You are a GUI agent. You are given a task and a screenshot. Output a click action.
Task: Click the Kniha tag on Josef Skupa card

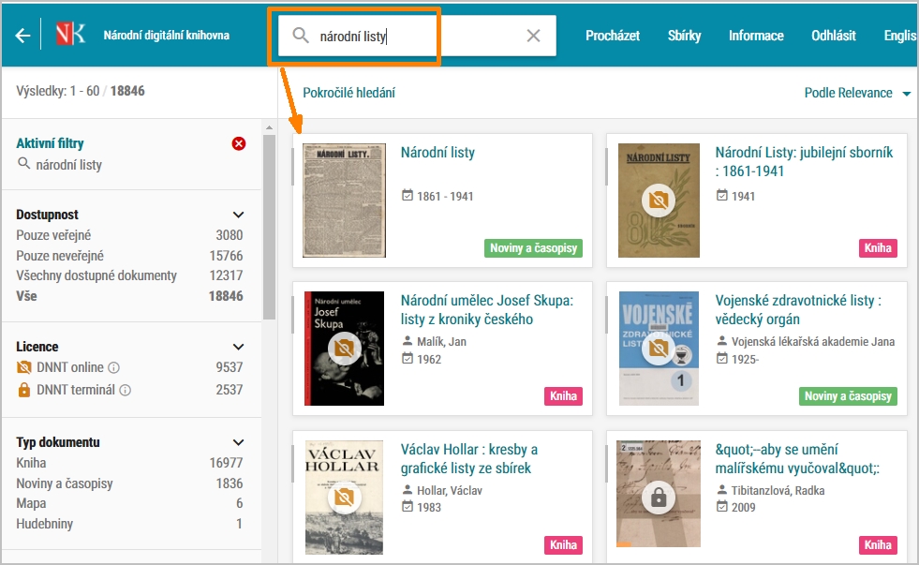[x=563, y=396]
